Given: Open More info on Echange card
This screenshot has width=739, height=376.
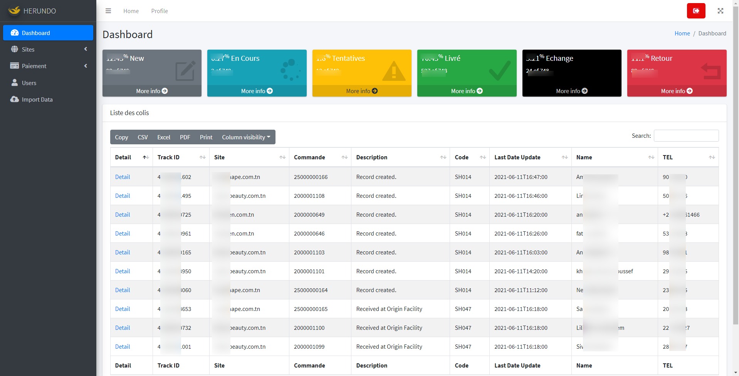Looking at the screenshot, I should point(572,91).
